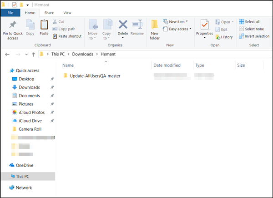273x198 pixels.
Task: Select the Update-AllUsersQA-master folder
Action: click(x=92, y=76)
